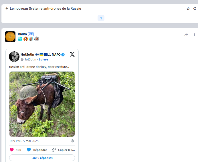Click the X logo in the tweet
The width and height of the screenshot is (198, 162).
[x=72, y=54]
